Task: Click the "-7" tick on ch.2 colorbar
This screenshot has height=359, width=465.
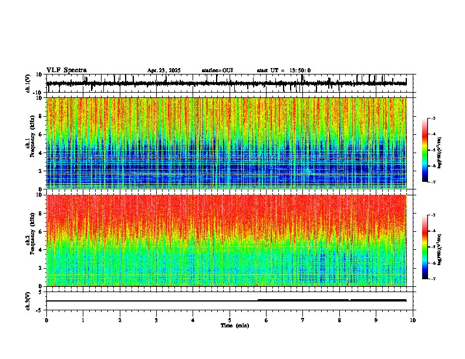Action: pyautogui.click(x=433, y=279)
